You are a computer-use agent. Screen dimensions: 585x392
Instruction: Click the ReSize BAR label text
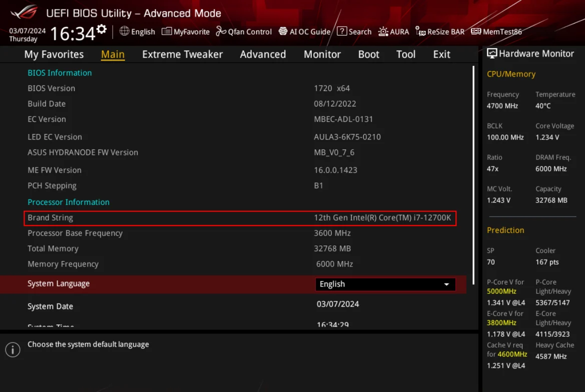tap(446, 31)
